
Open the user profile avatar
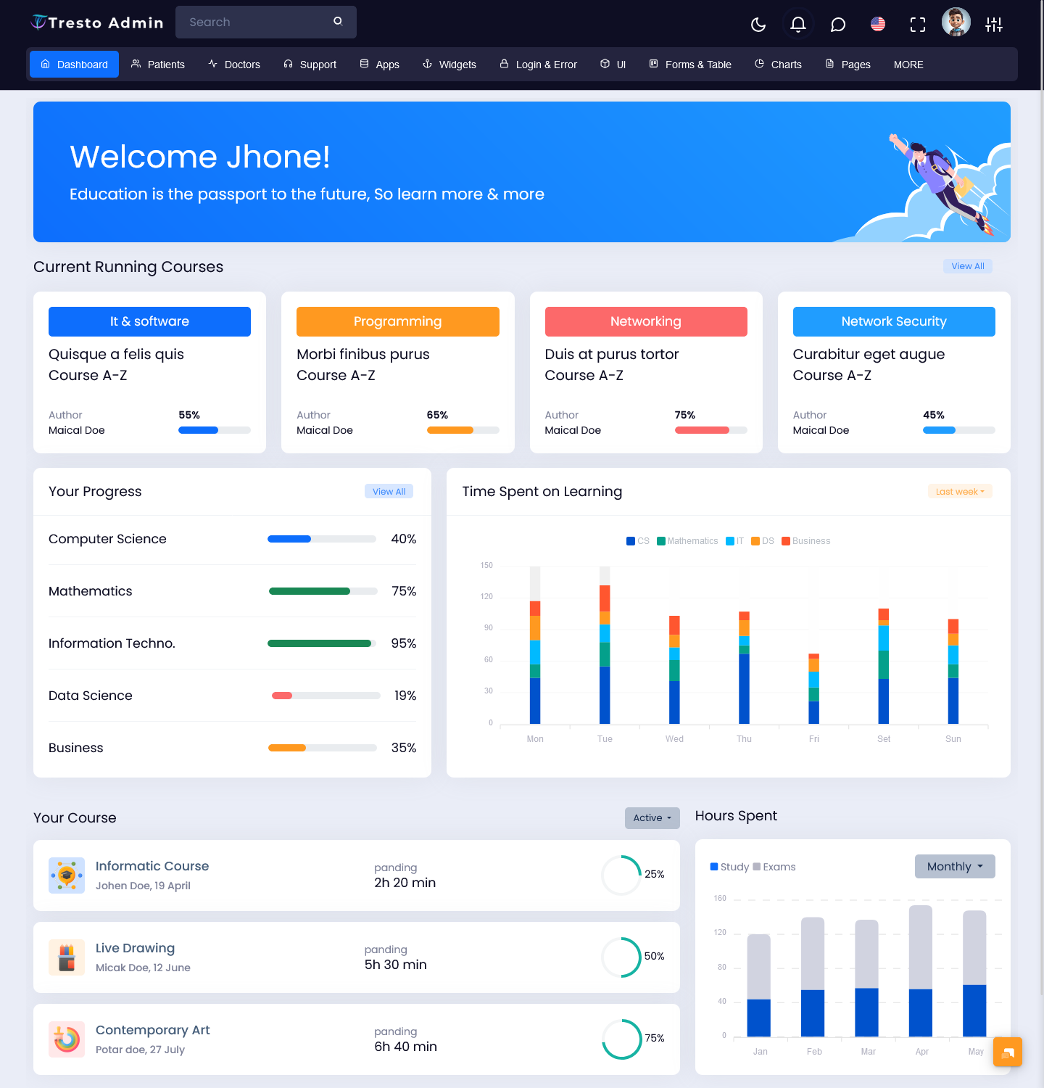(x=956, y=22)
